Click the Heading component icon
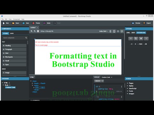This screenshot has width=154, height=115. coord(4,46)
